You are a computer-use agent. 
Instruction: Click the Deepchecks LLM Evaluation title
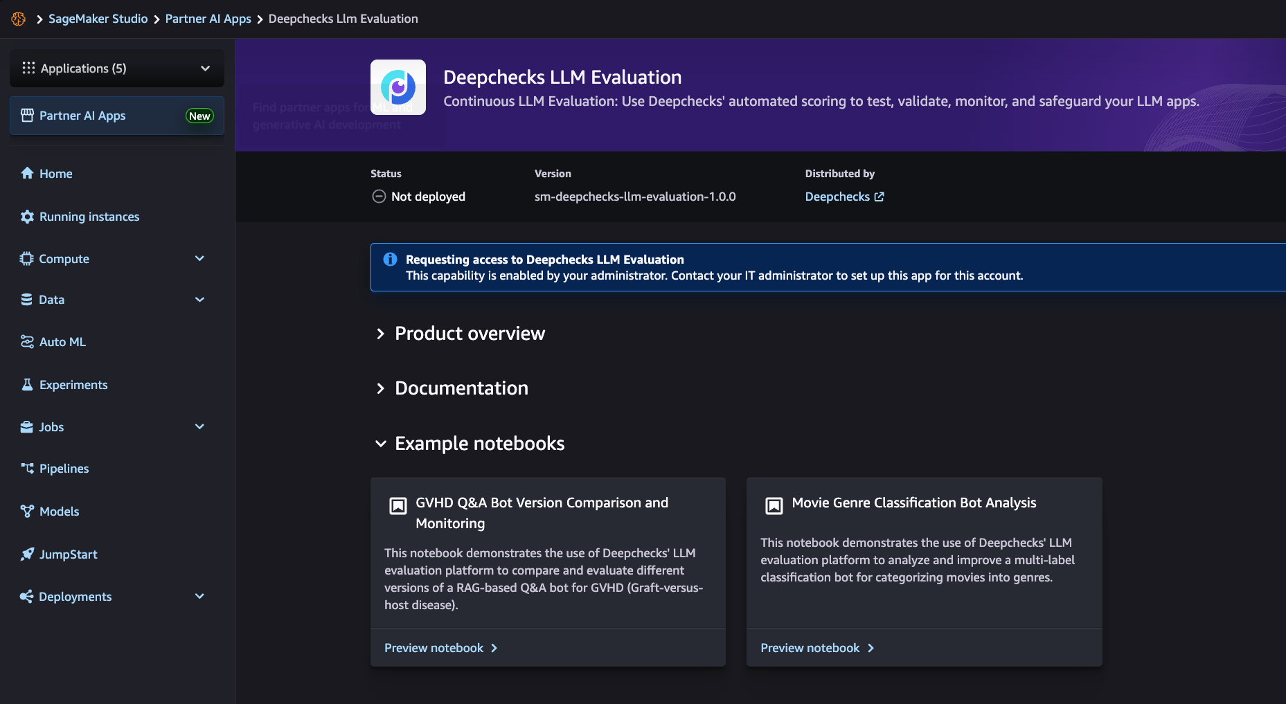pyautogui.click(x=562, y=78)
